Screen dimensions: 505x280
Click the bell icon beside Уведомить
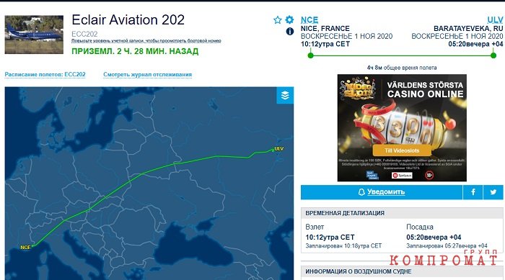361,192
